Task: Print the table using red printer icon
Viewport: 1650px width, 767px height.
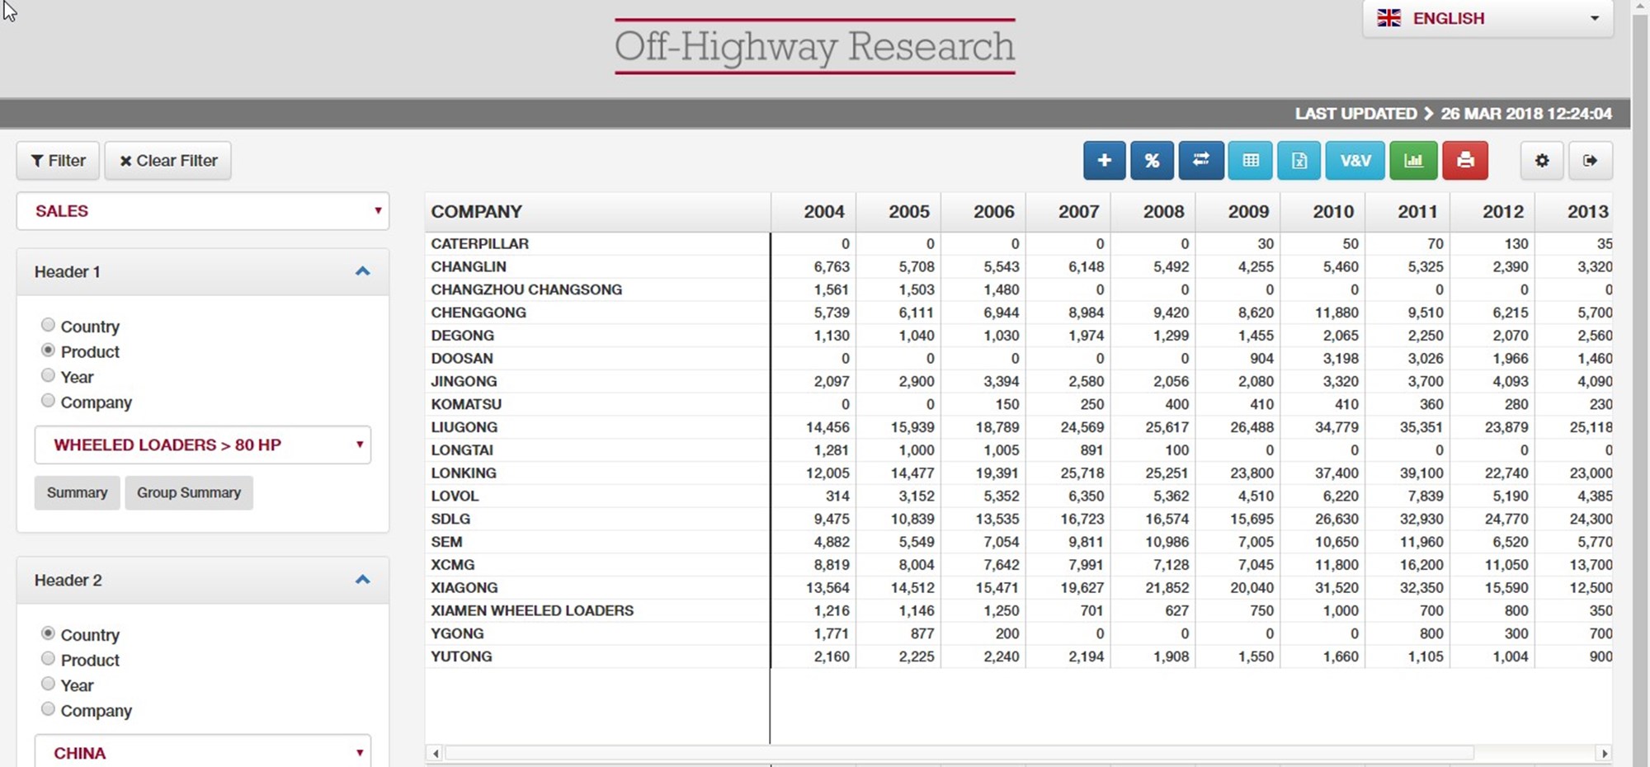Action: 1465,161
